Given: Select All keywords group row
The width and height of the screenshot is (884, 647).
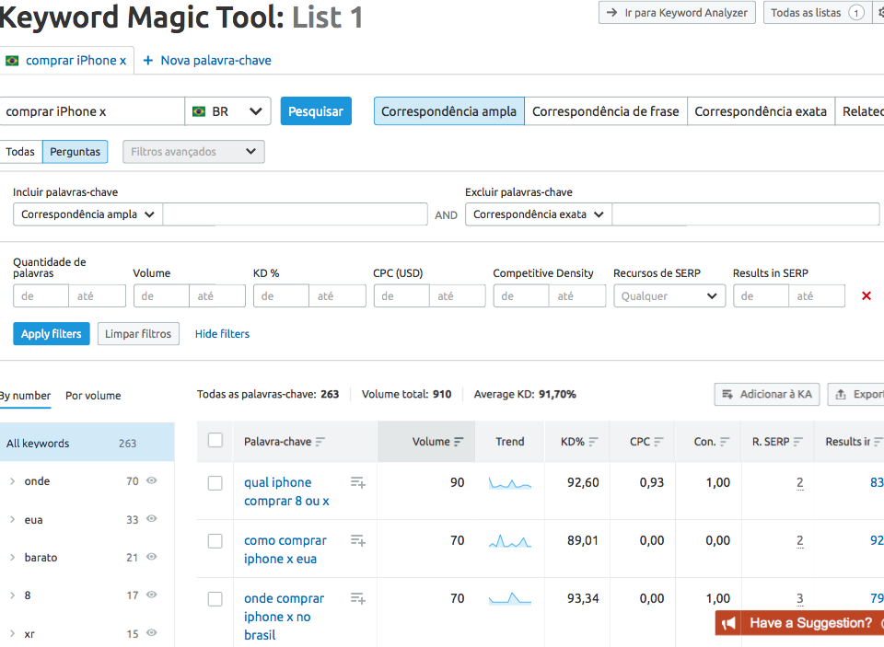Looking at the screenshot, I should point(87,443).
